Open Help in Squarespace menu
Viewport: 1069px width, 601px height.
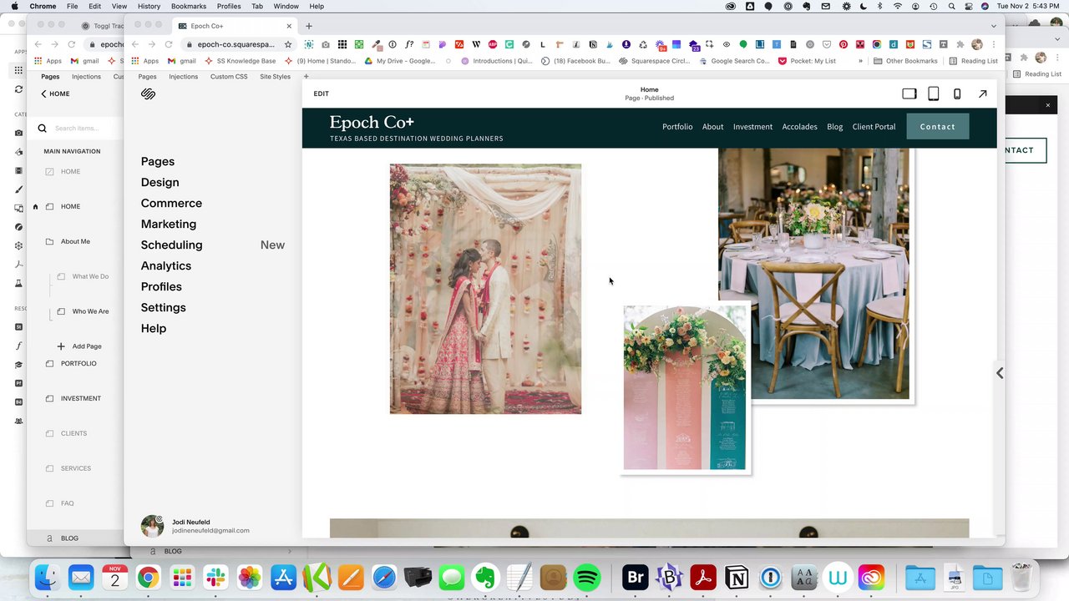coord(154,328)
